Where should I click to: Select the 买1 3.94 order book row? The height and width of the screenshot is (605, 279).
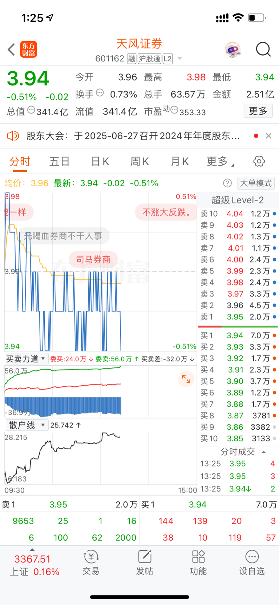point(238,335)
